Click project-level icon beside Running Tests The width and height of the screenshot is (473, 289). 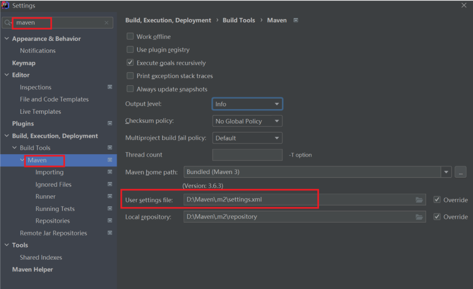(110, 209)
